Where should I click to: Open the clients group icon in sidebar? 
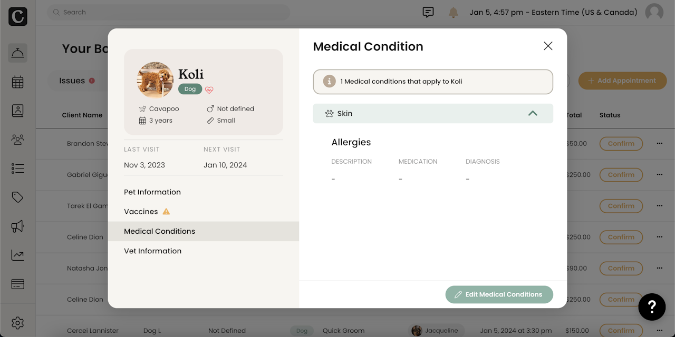17,140
